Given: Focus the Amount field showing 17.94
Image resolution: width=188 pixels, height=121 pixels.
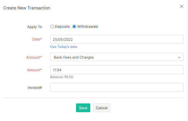Looking at the screenshot, I should 117,70.
